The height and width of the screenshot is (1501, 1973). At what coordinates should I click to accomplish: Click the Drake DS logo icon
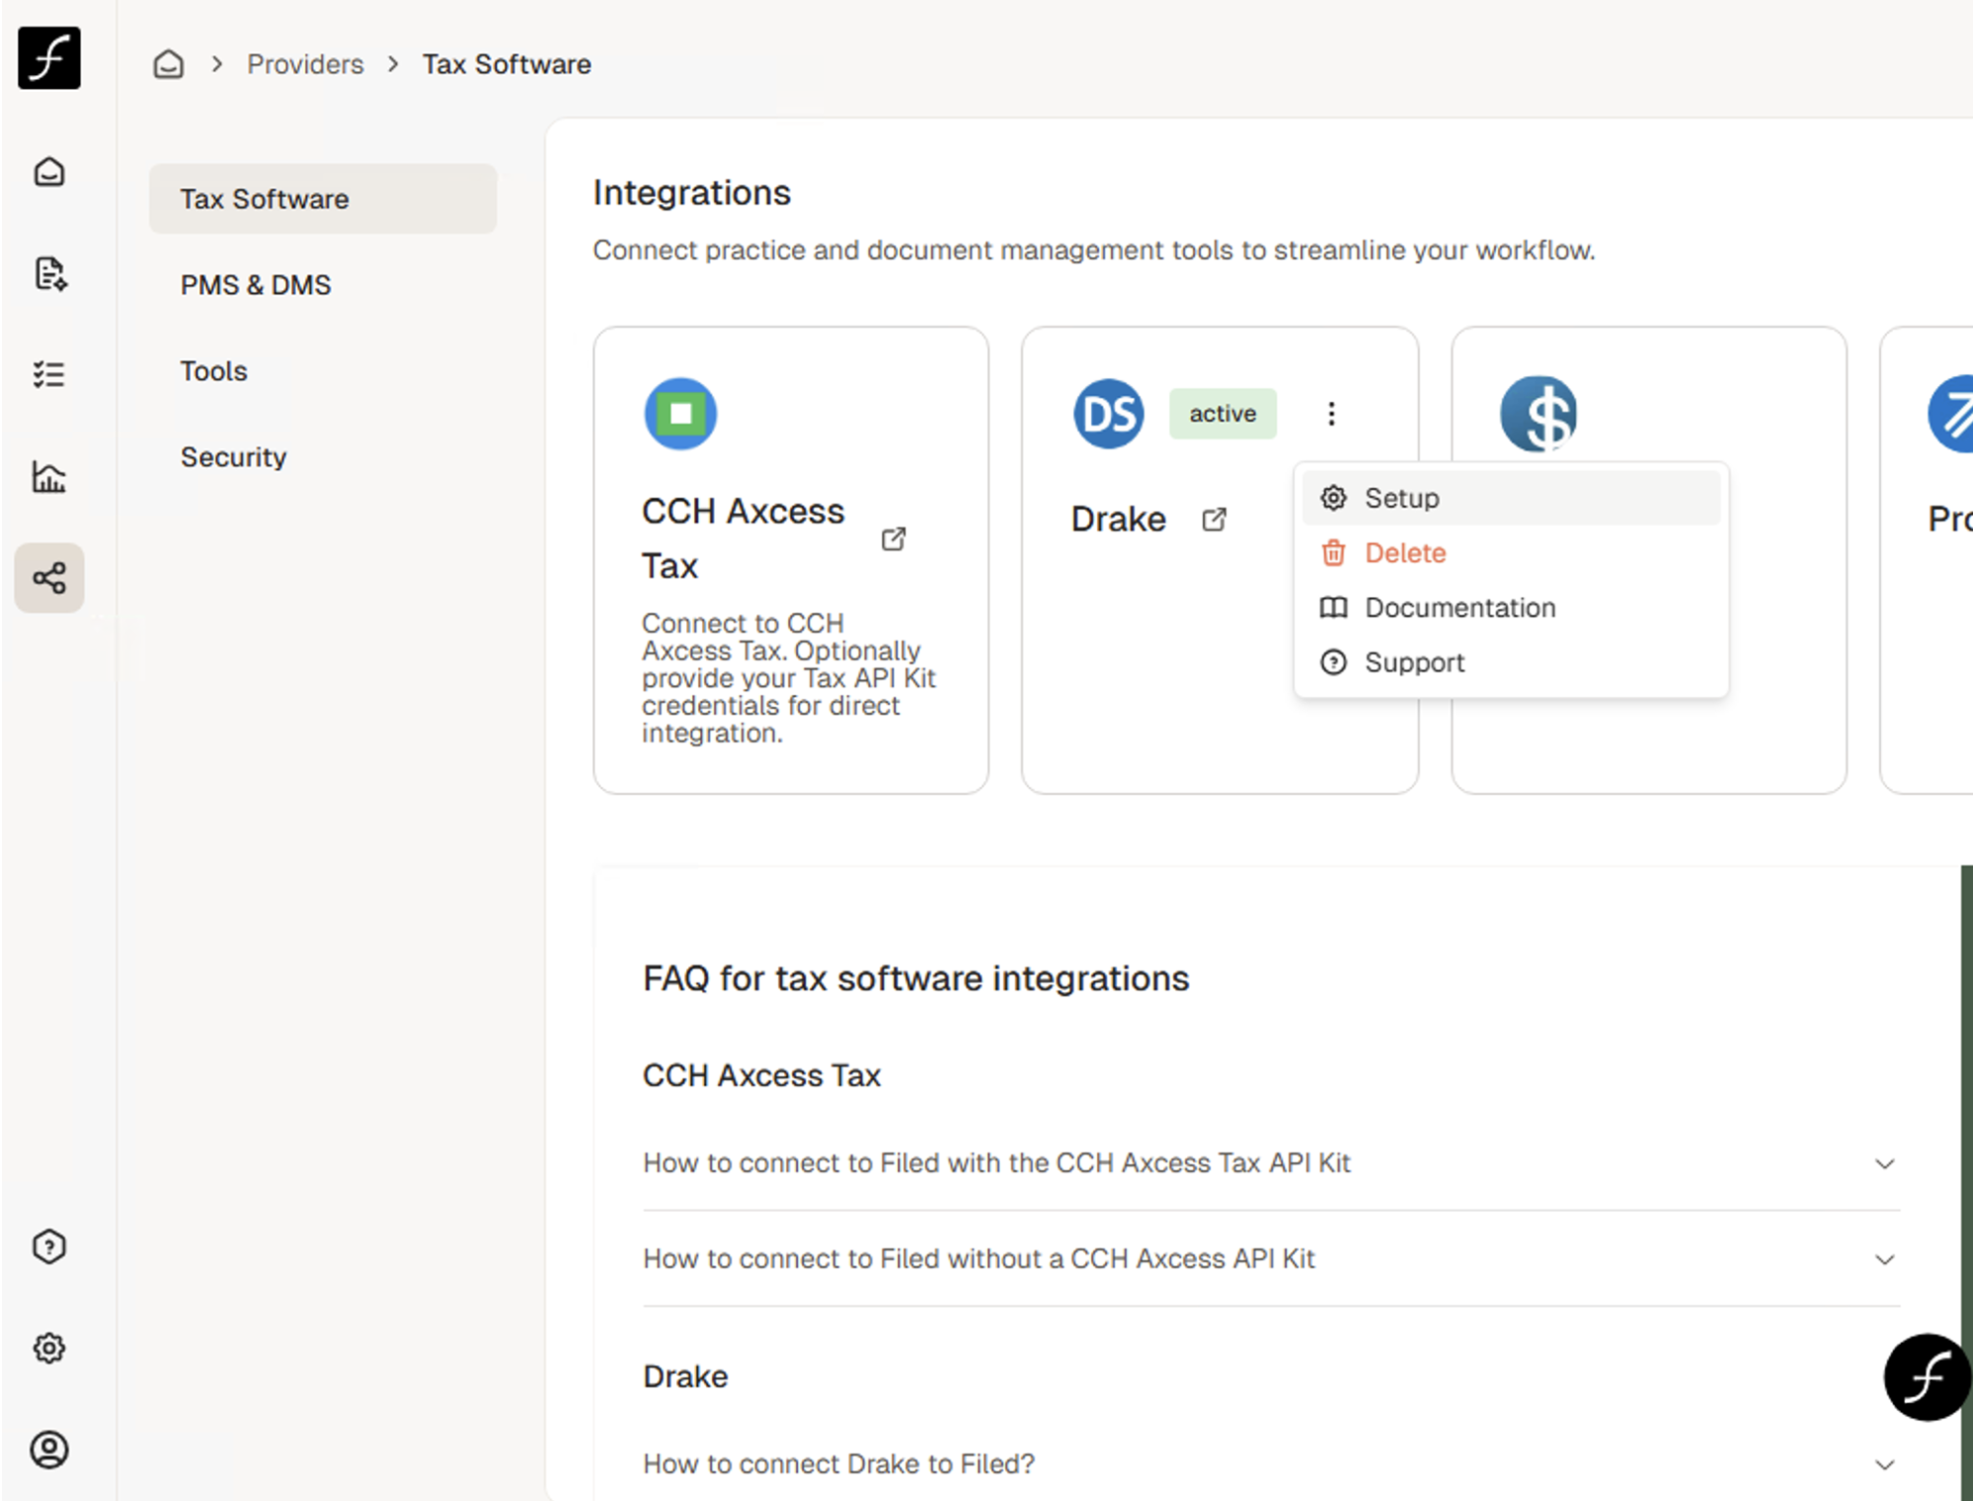(1109, 414)
